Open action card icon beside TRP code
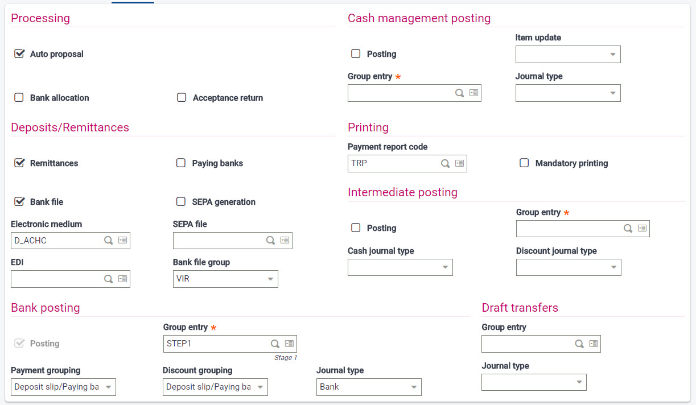Image resolution: width=696 pixels, height=405 pixels. click(459, 163)
